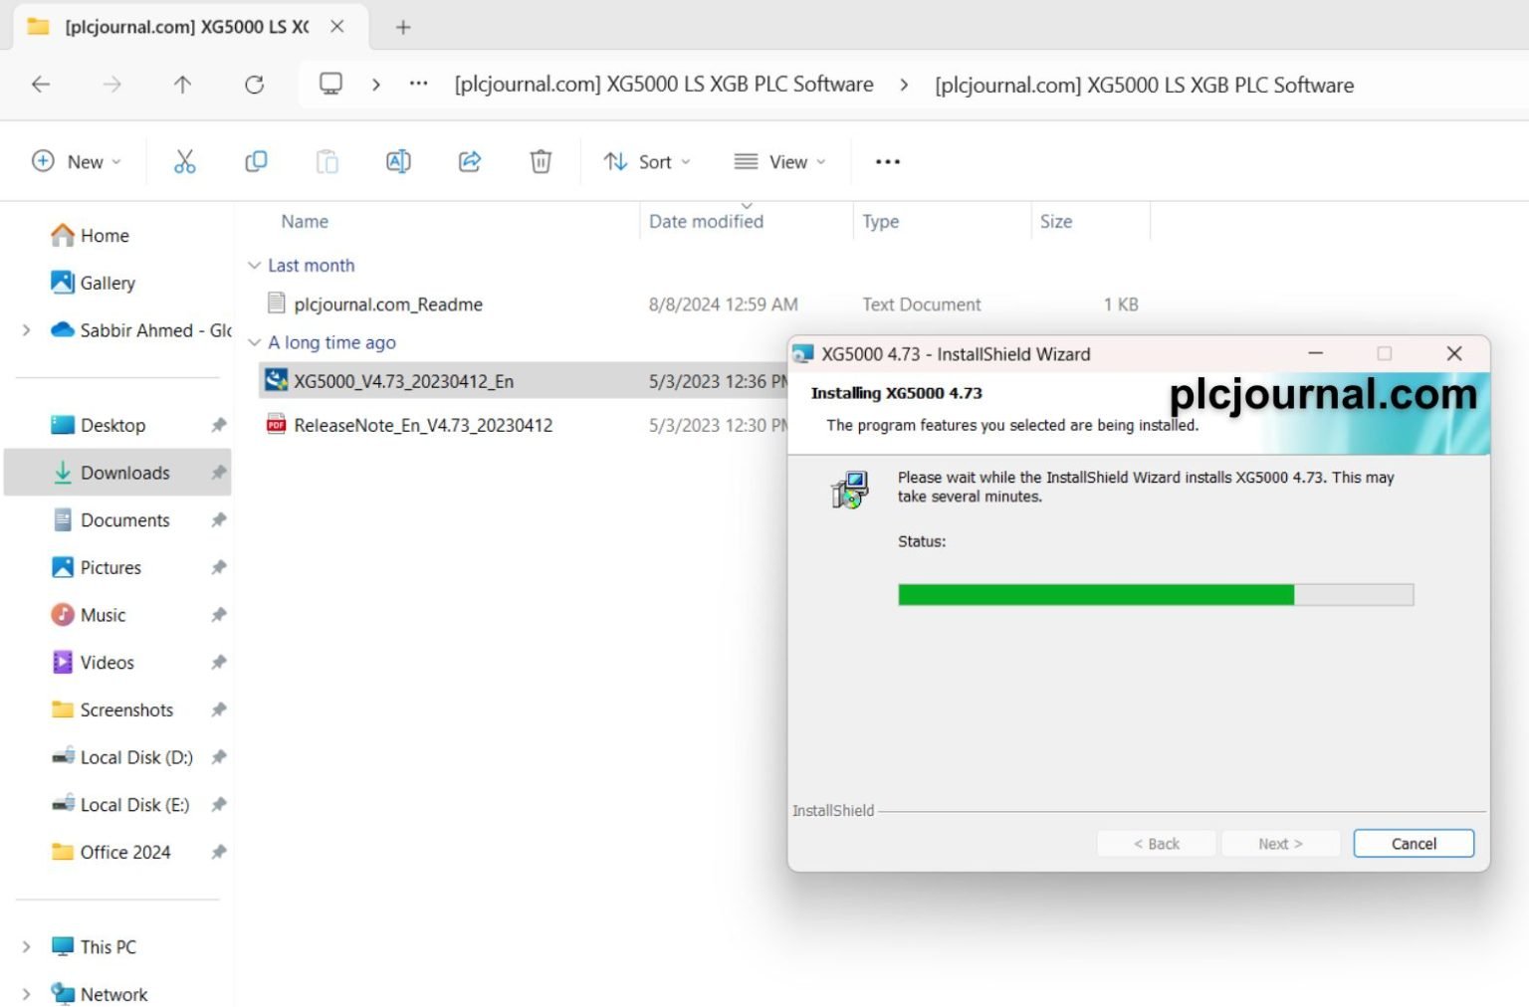Refresh the current folder view
This screenshot has width=1529, height=1007.
(x=255, y=85)
